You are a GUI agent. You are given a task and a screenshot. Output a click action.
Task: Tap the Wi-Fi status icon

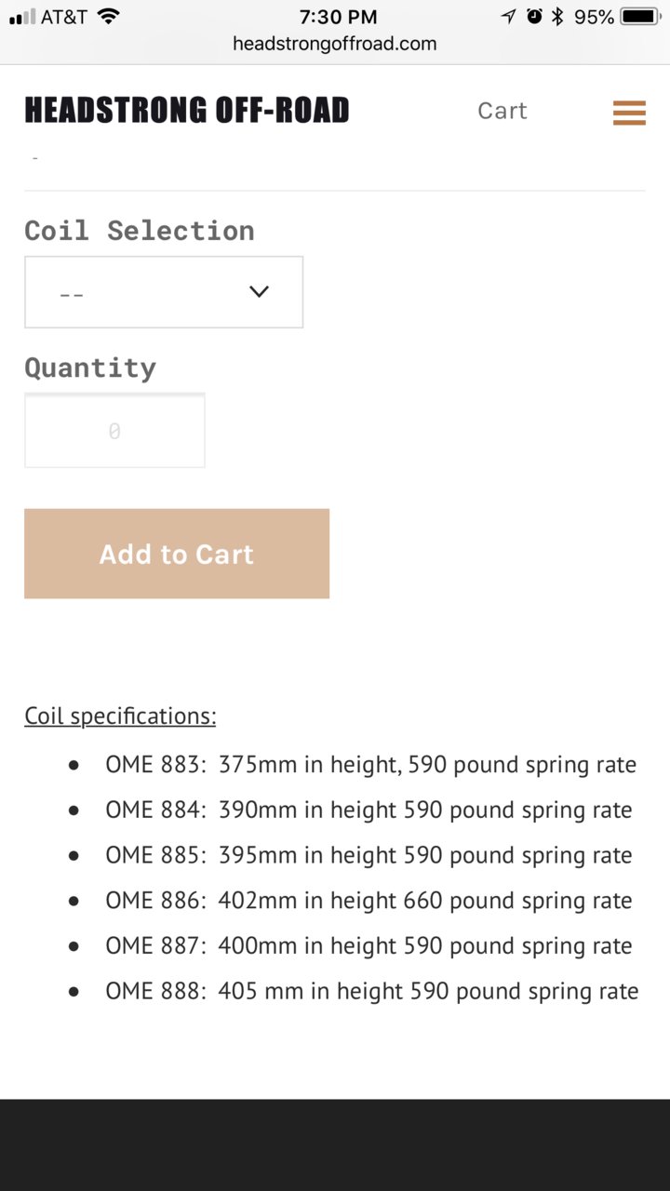click(x=109, y=16)
